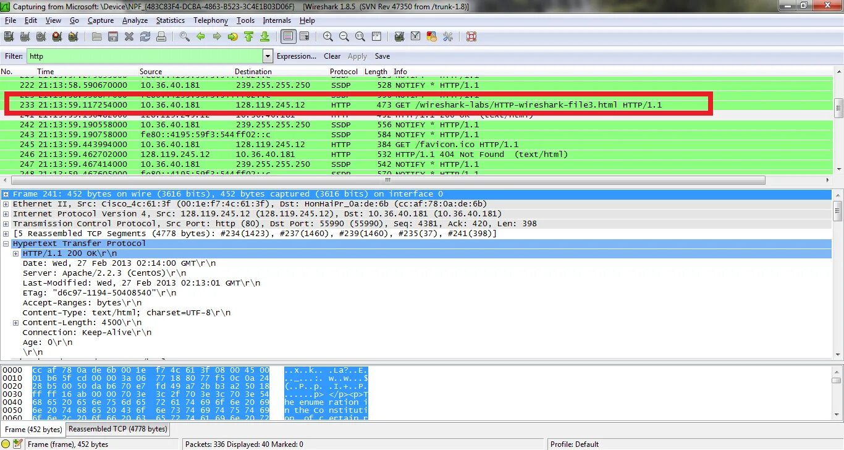Collapse the Hypertext Transfer Protocol node
The width and height of the screenshot is (844, 450).
click(x=6, y=244)
